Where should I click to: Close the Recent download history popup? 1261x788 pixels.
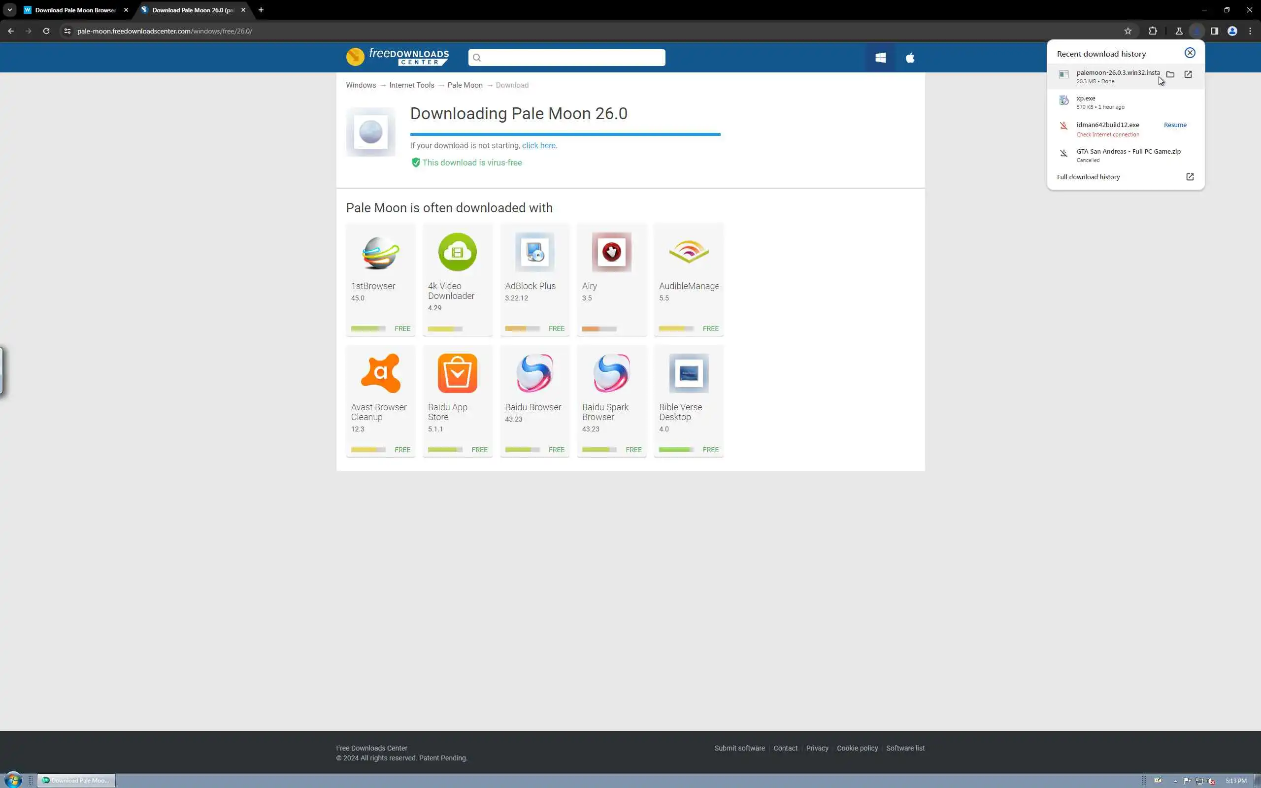tap(1189, 53)
